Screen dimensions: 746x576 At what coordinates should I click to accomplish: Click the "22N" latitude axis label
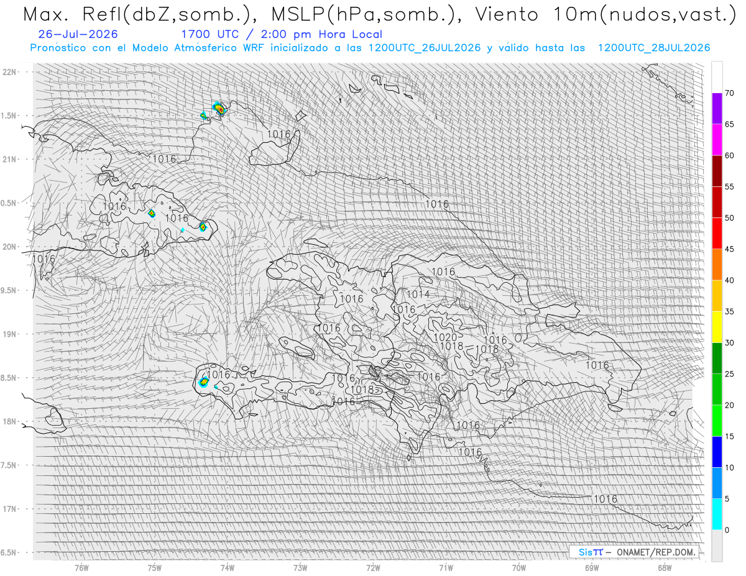[10, 72]
